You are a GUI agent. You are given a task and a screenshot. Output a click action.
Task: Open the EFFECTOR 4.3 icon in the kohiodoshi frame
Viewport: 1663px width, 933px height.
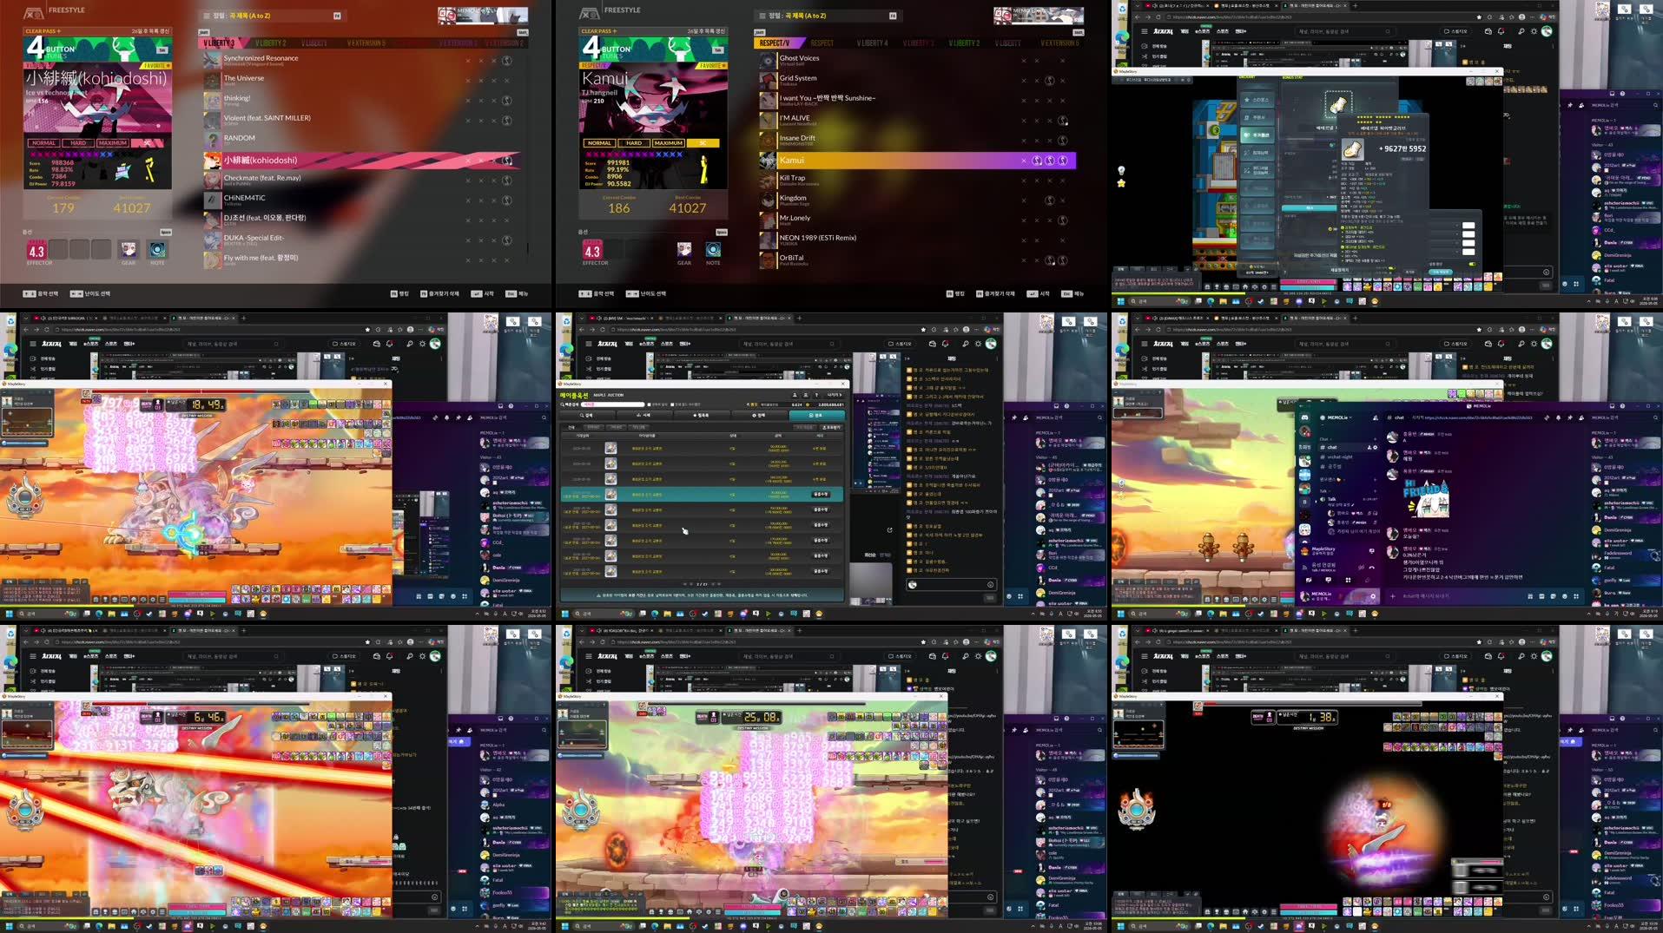tap(36, 251)
